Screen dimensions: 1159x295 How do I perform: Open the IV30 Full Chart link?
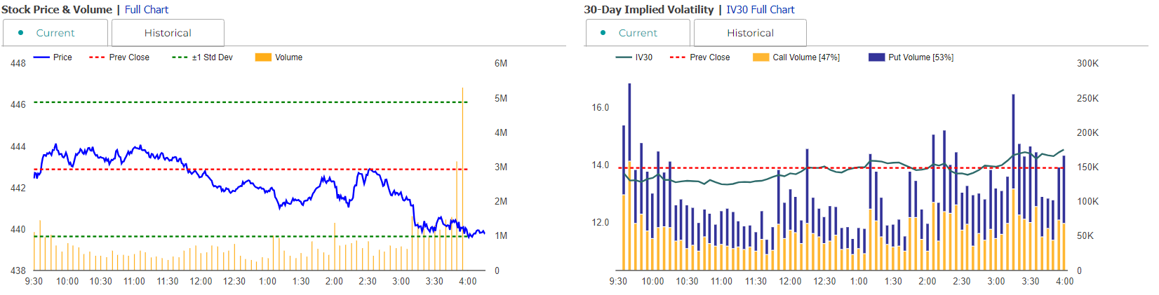tap(760, 10)
